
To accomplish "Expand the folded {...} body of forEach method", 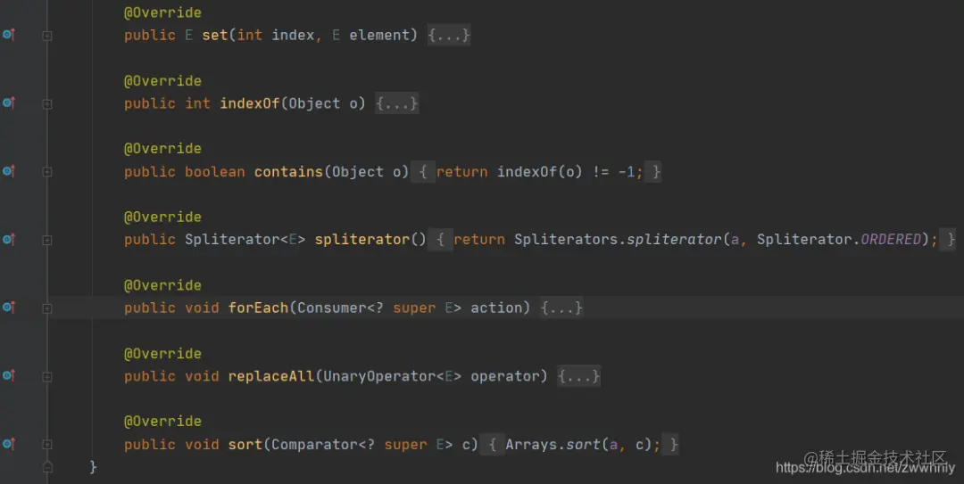I will (561, 308).
